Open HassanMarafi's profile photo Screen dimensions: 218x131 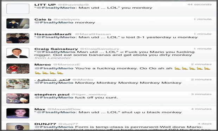pyautogui.click(x=18, y=38)
